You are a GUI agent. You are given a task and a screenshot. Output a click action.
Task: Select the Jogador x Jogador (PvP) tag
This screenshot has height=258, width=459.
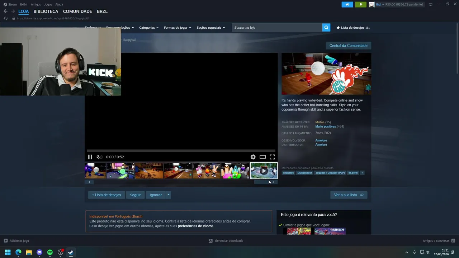pyautogui.click(x=330, y=173)
